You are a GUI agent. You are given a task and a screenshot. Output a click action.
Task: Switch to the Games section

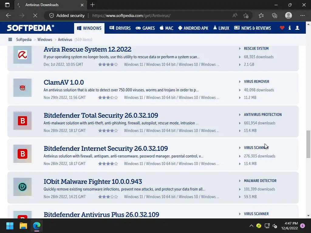pyautogui.click(x=145, y=28)
